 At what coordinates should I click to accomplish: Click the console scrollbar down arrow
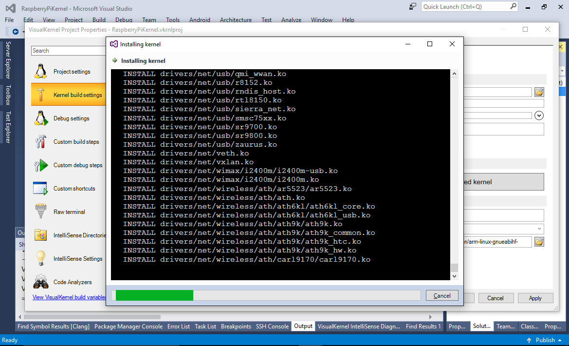point(454,276)
